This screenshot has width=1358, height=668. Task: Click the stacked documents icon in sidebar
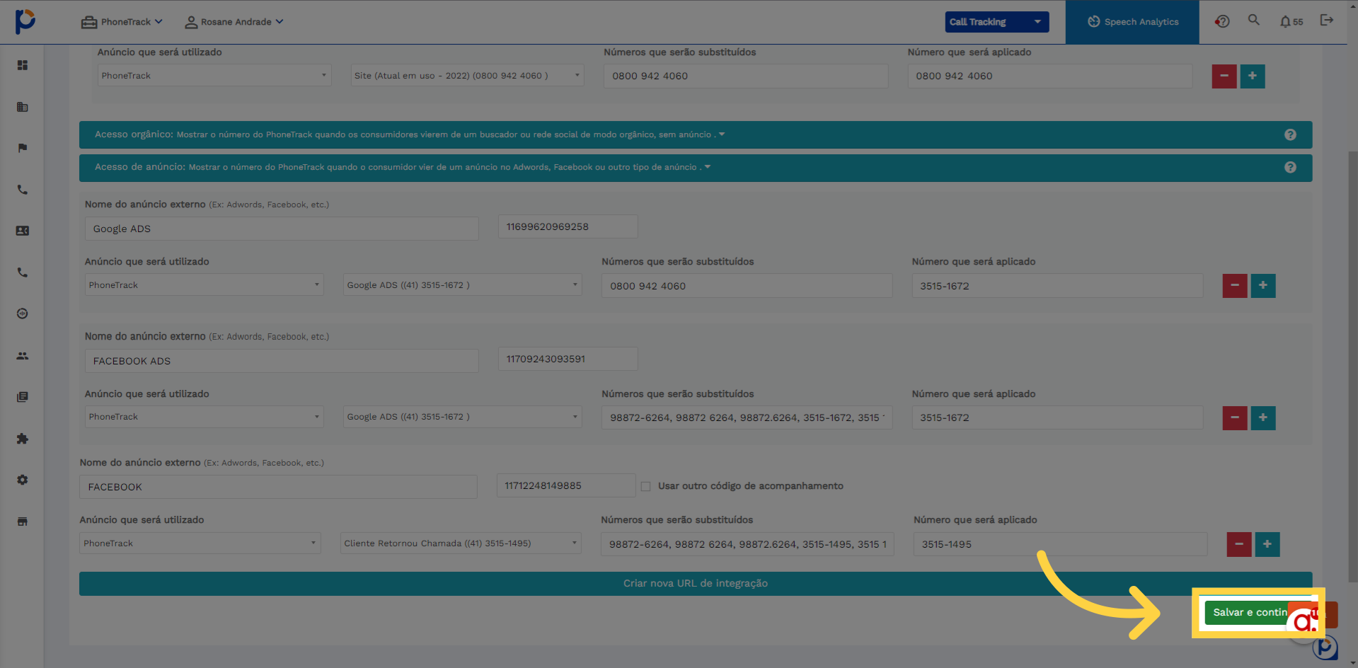point(23,397)
